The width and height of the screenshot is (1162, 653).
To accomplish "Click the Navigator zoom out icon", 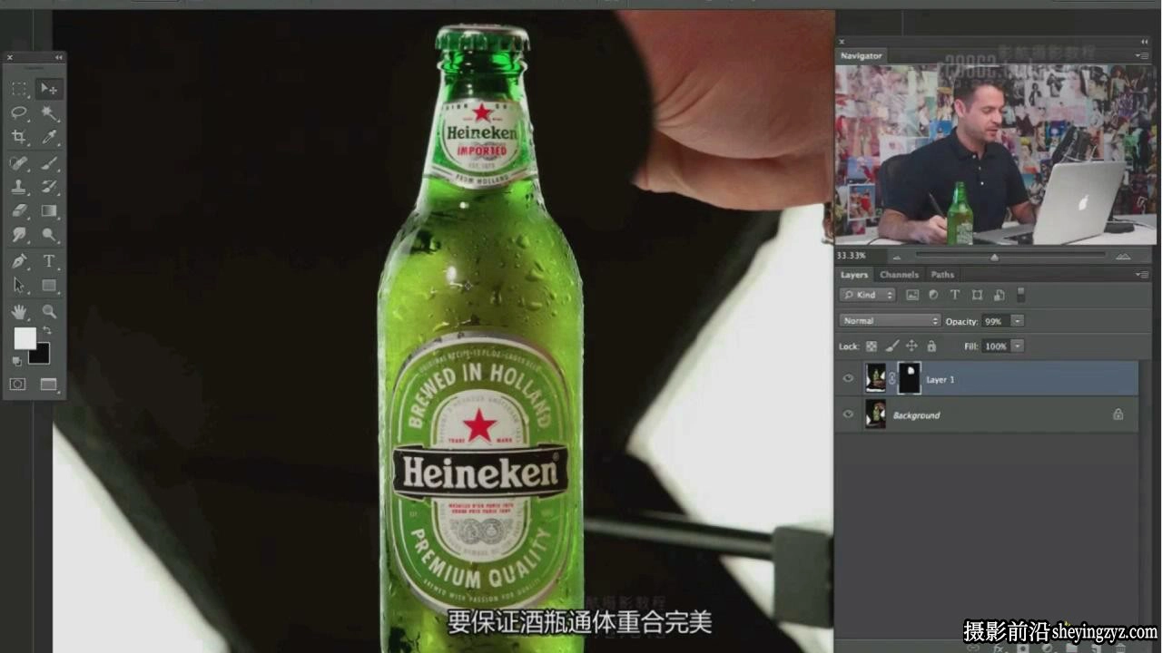I will (897, 257).
